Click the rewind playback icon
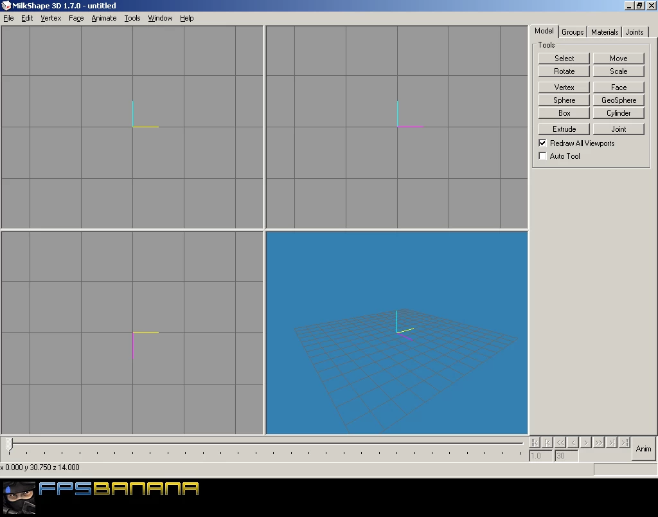The height and width of the screenshot is (517, 658). pos(560,442)
